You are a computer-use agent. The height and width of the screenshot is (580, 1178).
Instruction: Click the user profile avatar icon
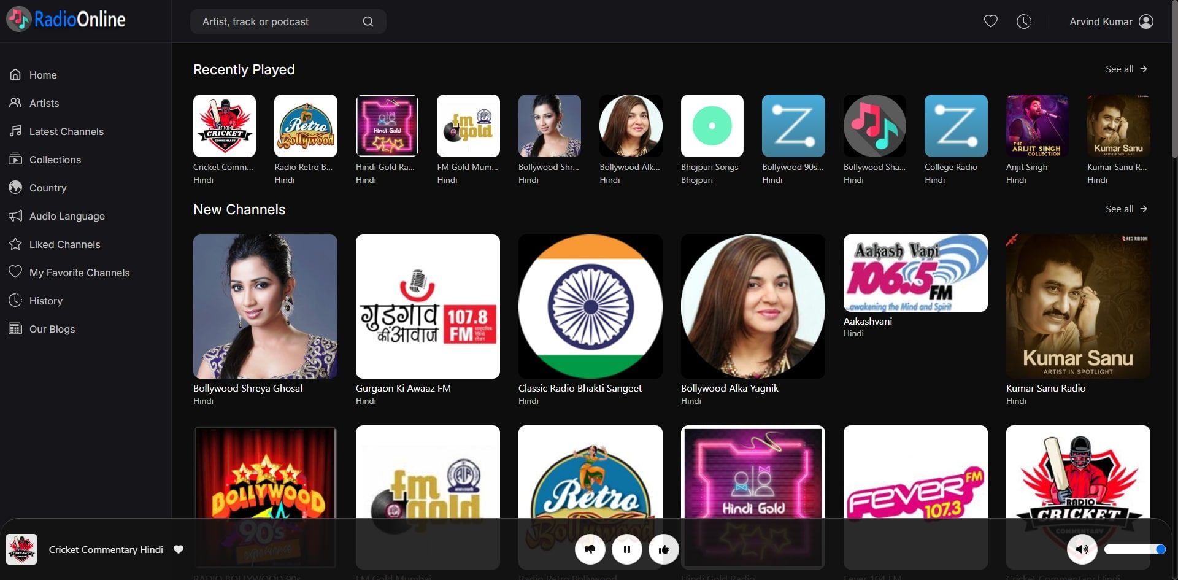[1146, 21]
